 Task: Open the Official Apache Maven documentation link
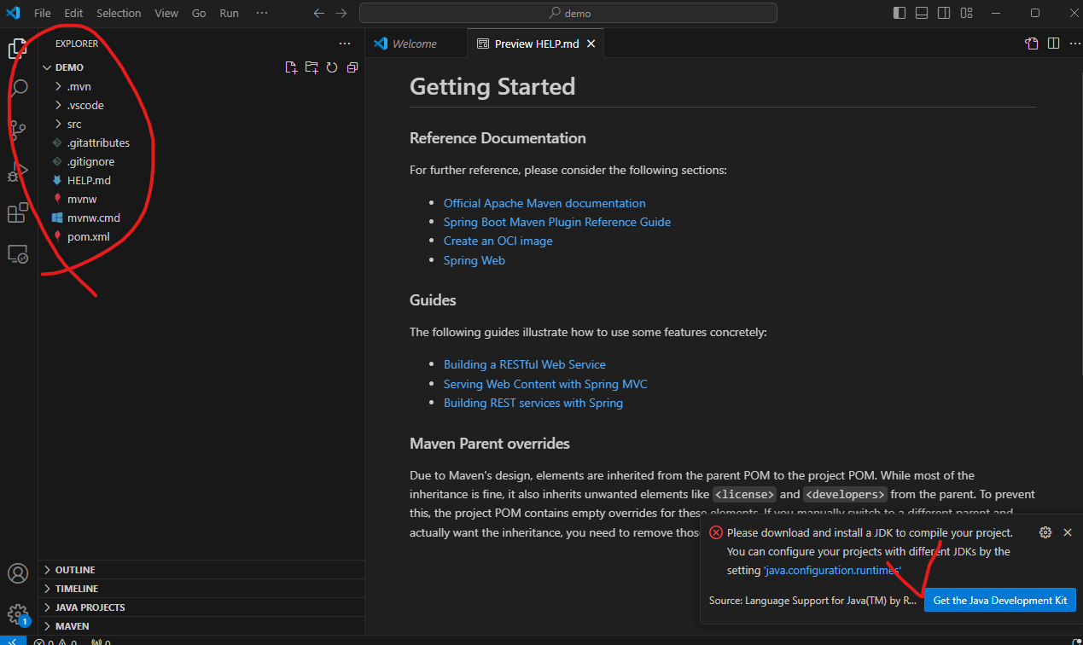point(544,202)
